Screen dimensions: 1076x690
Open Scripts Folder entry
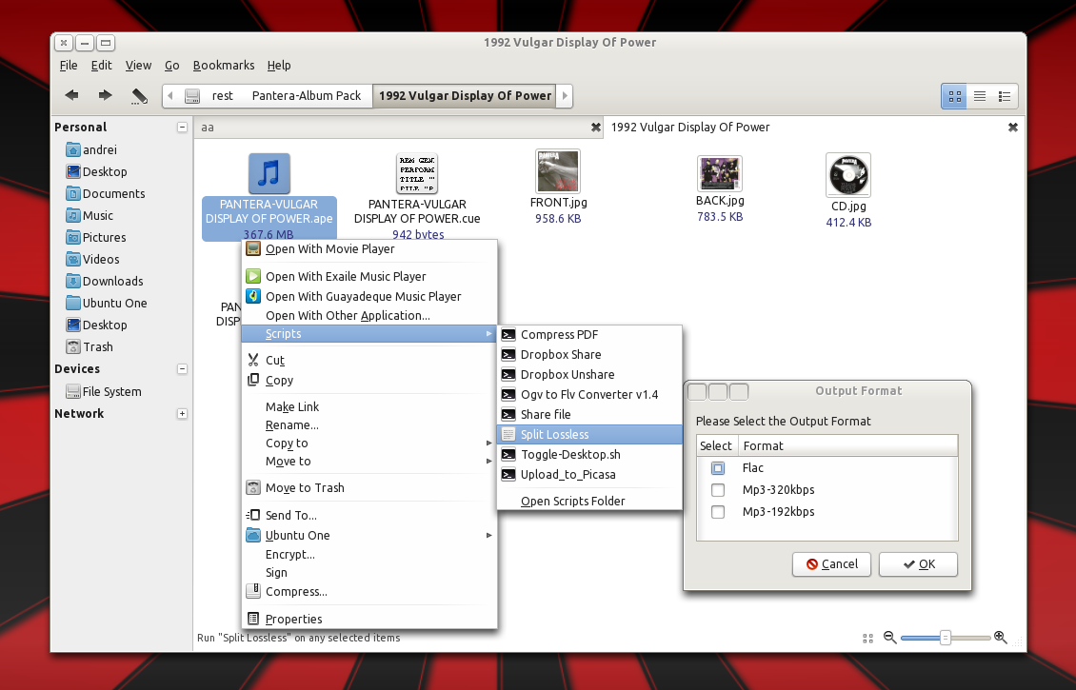[x=589, y=502]
